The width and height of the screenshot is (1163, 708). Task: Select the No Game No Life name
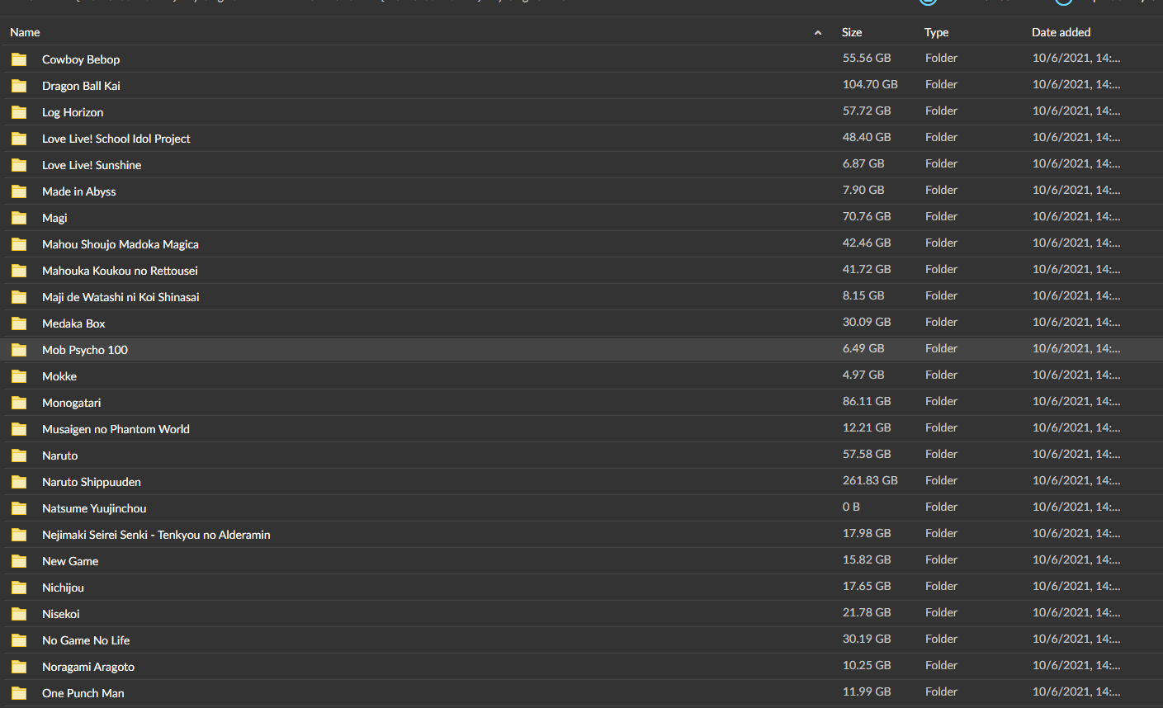tap(86, 640)
